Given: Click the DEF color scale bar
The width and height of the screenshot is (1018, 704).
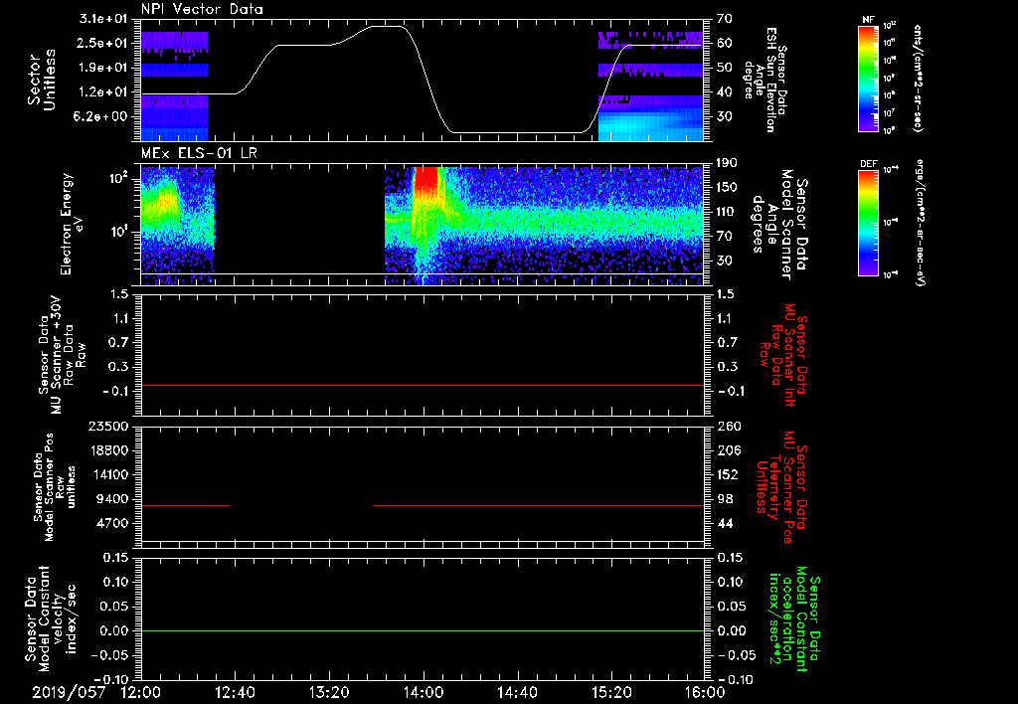Looking at the screenshot, I should tap(869, 223).
